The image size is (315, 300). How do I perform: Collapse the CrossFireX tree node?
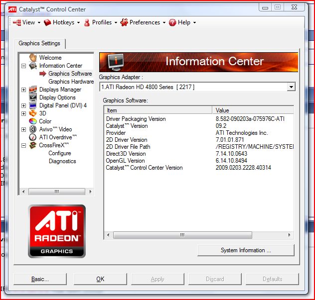[24, 145]
